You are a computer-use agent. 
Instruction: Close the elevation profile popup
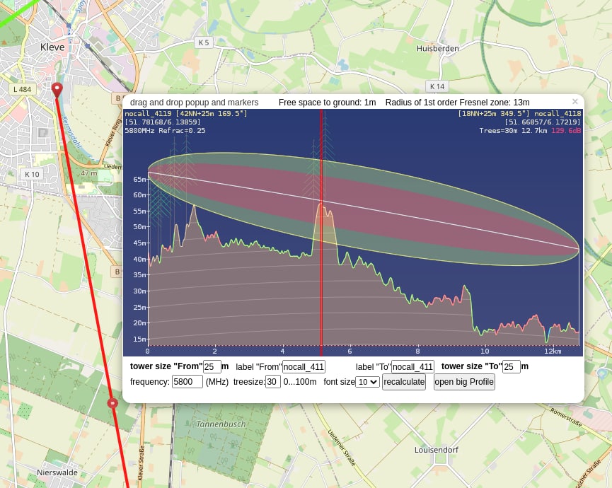(575, 102)
